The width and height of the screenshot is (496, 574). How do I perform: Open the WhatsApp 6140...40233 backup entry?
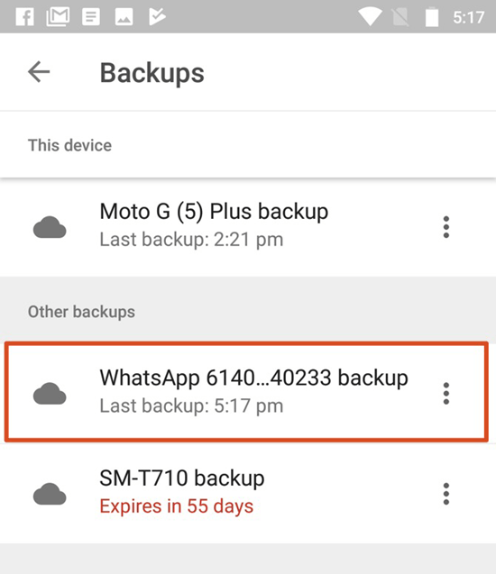click(246, 392)
